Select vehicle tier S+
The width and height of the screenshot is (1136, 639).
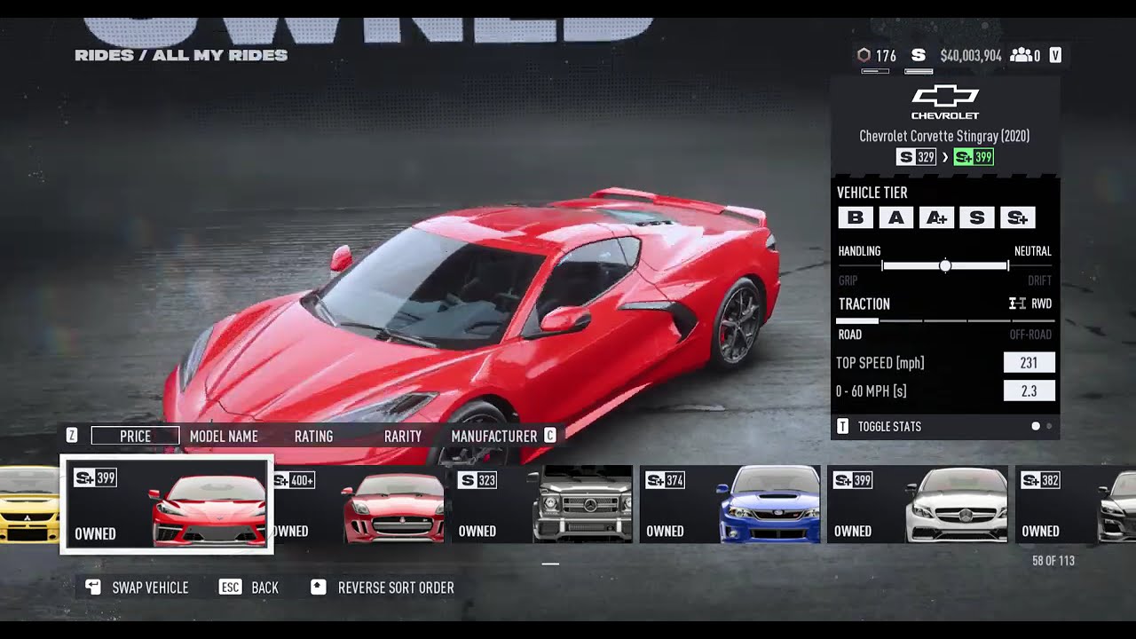pos(1018,217)
